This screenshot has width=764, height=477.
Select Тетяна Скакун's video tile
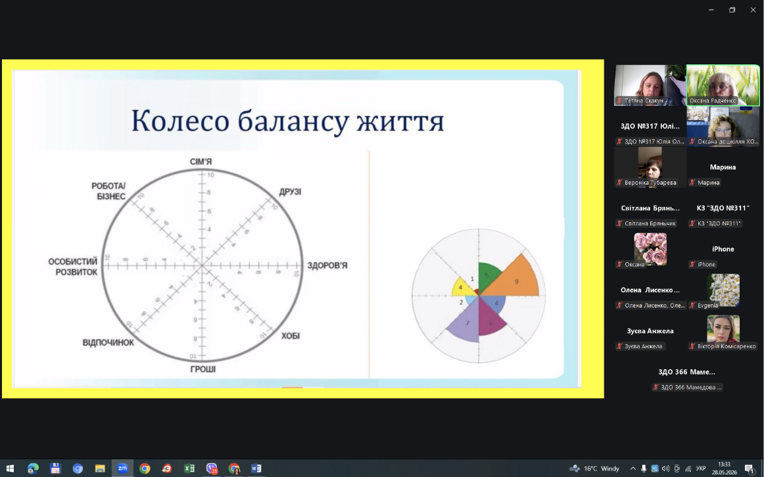click(650, 85)
